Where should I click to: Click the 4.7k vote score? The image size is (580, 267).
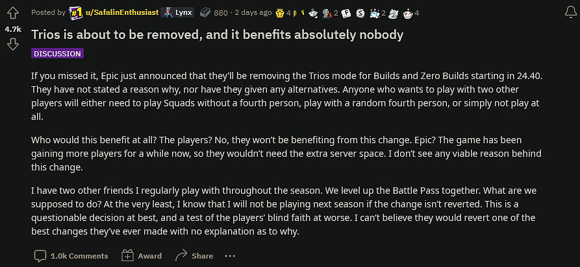click(13, 29)
